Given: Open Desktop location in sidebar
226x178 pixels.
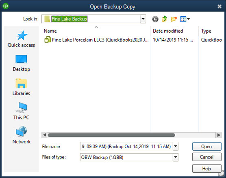Looking at the screenshot, I should click(x=21, y=63).
